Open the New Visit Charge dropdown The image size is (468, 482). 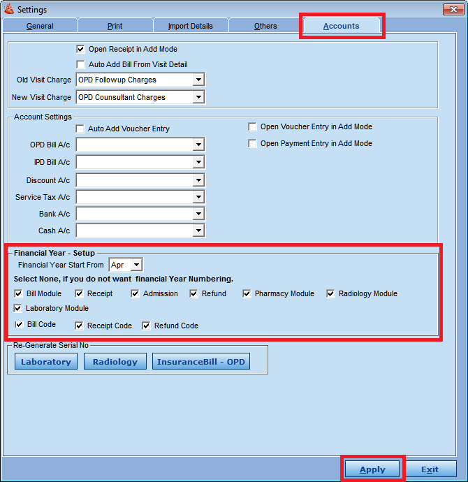(x=198, y=98)
